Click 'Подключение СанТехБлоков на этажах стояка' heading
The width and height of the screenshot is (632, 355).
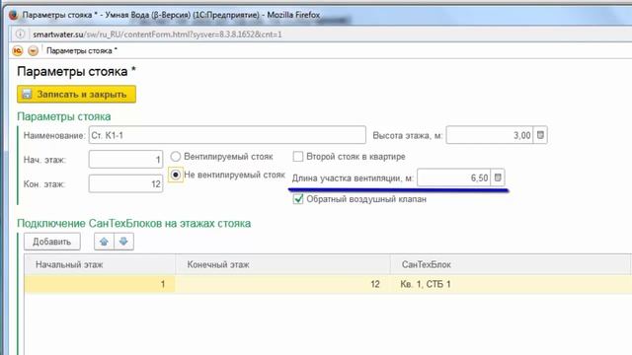pyautogui.click(x=134, y=224)
